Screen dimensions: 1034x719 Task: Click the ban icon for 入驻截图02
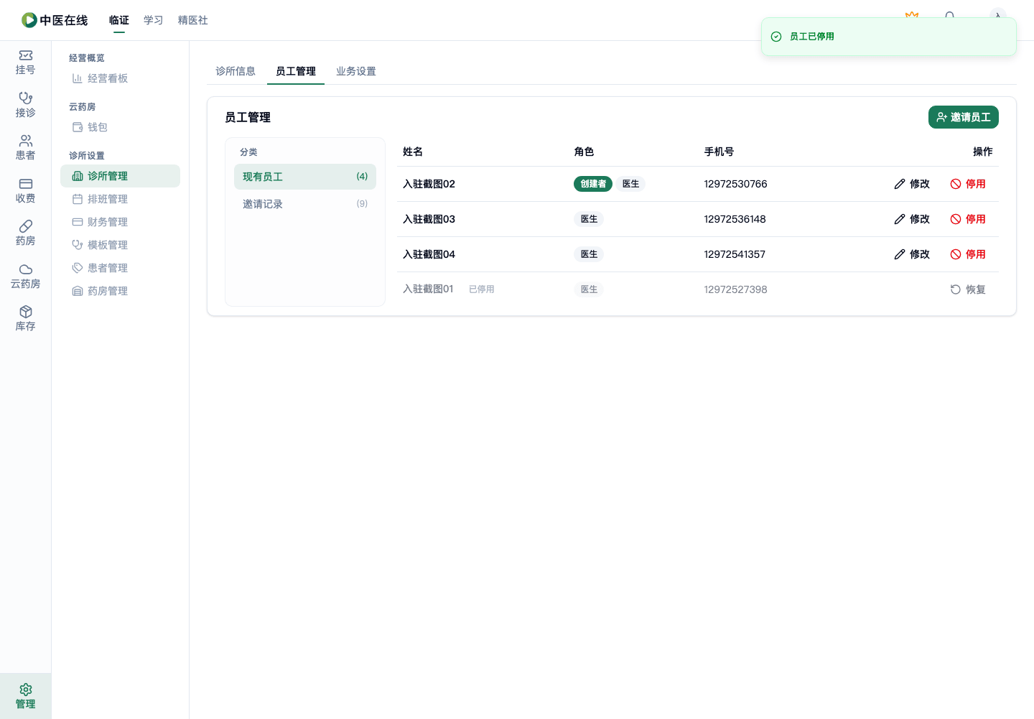[956, 184]
